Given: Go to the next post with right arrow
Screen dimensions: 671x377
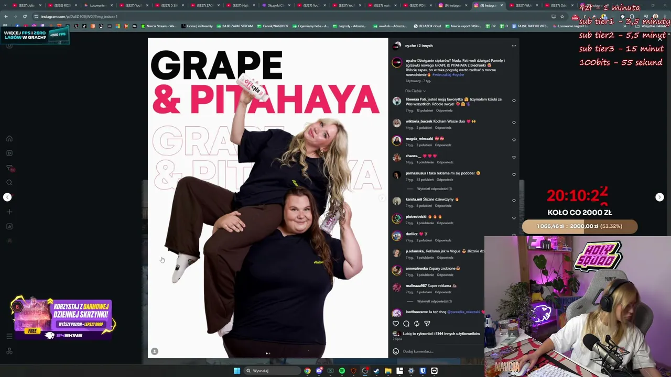Looking at the screenshot, I should pyautogui.click(x=659, y=197).
